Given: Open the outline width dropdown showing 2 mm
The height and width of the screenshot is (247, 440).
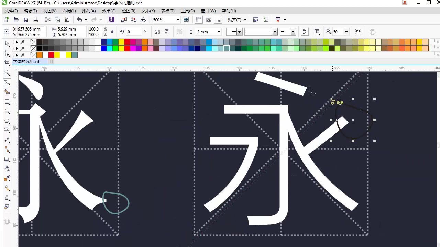Looking at the screenshot, I should (x=218, y=32).
